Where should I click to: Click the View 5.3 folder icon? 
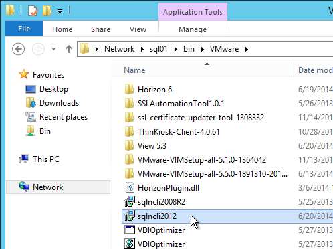[129, 145]
